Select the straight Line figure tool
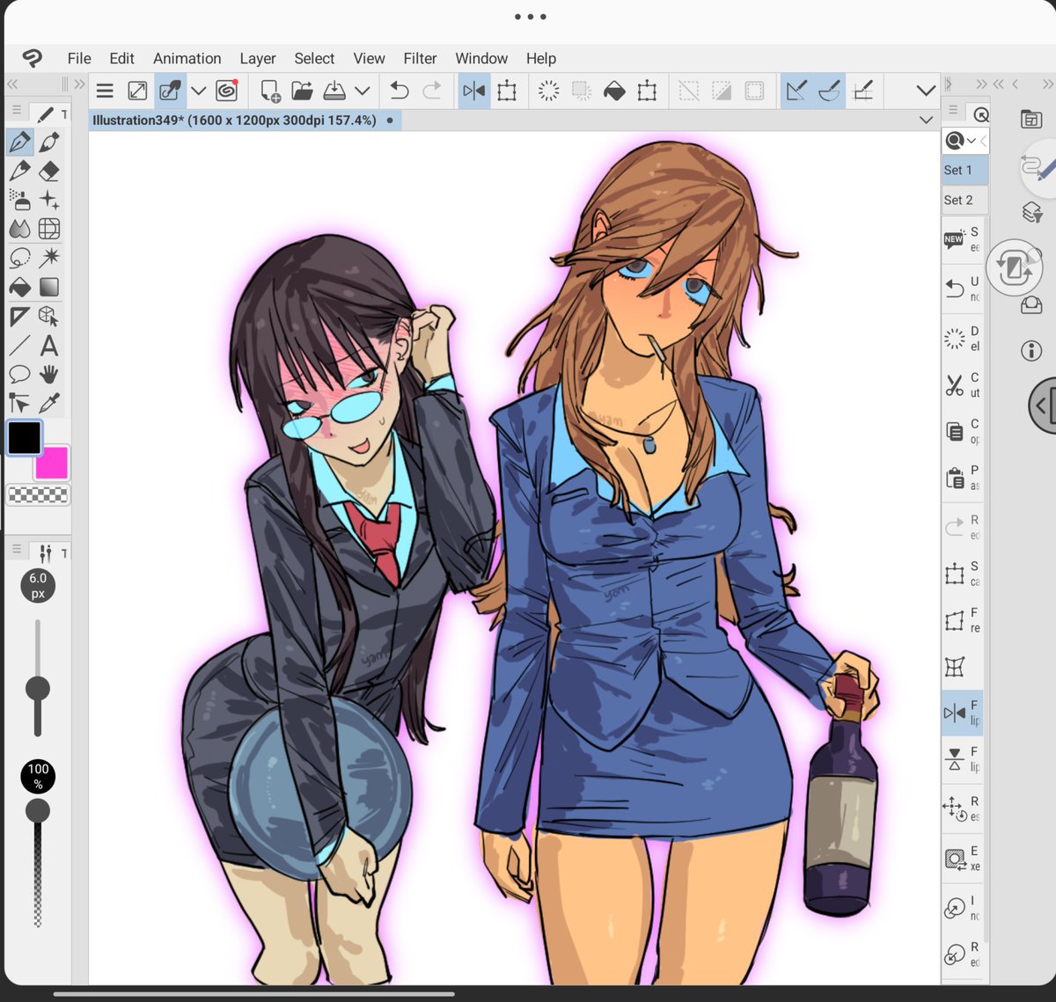 (x=20, y=345)
